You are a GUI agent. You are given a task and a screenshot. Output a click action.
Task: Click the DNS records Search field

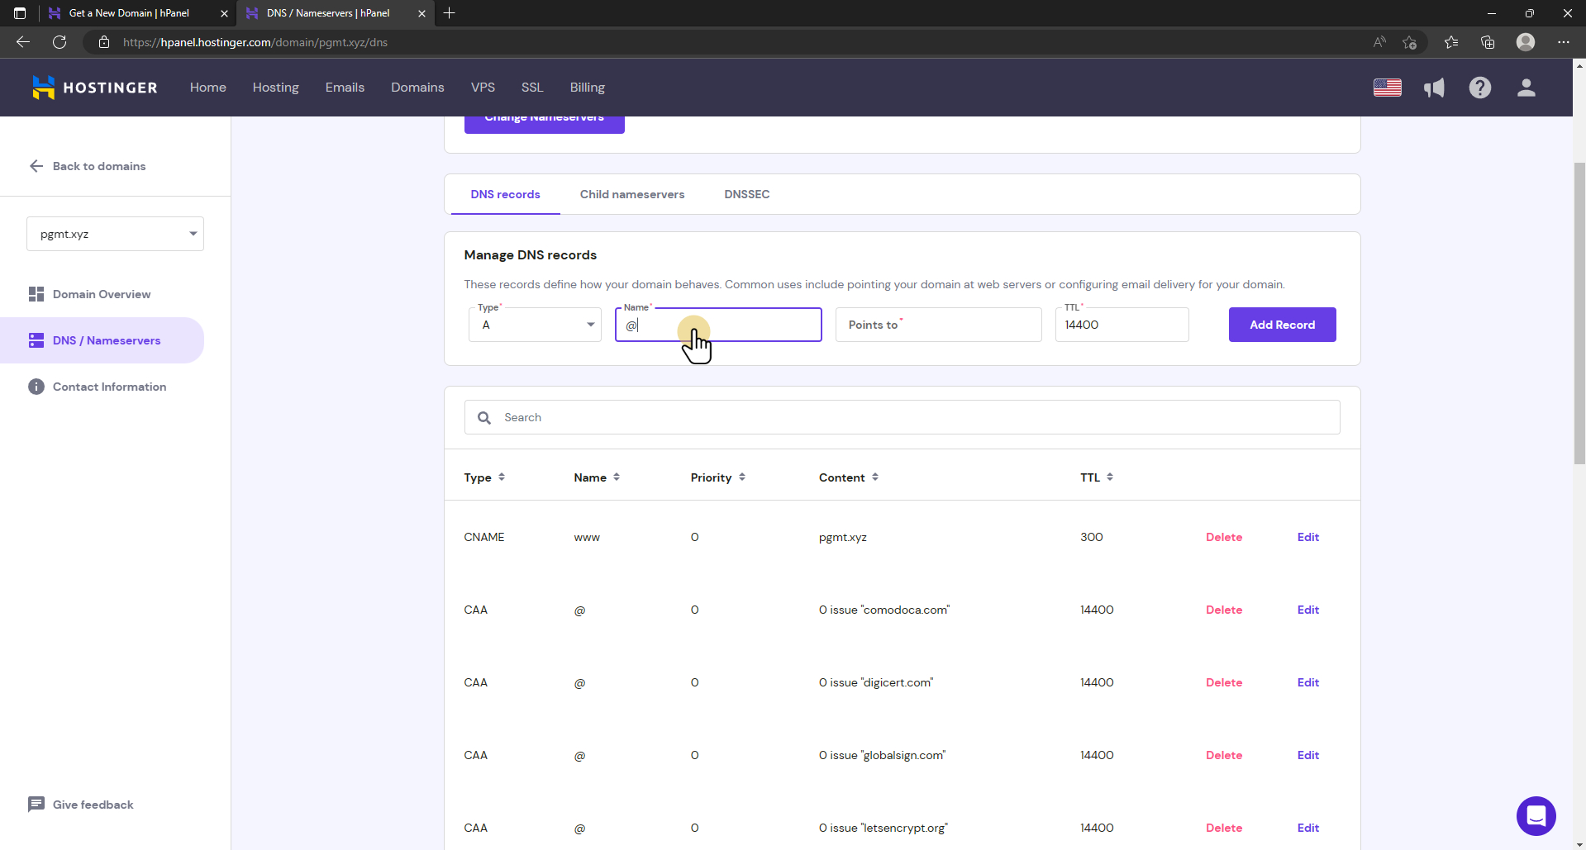click(x=903, y=417)
